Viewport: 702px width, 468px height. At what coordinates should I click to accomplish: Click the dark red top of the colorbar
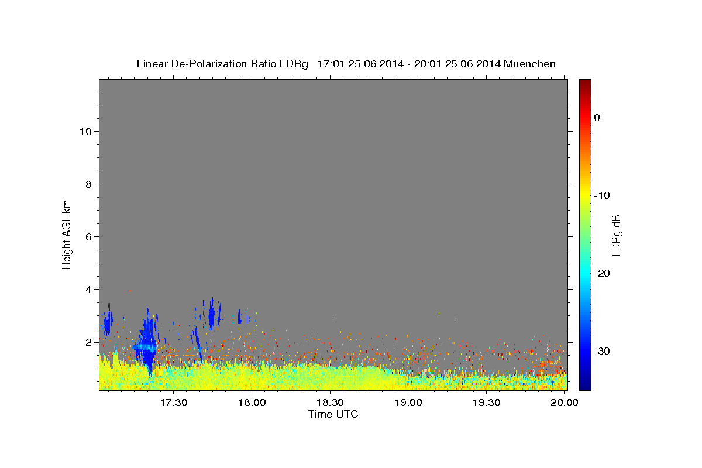585,82
